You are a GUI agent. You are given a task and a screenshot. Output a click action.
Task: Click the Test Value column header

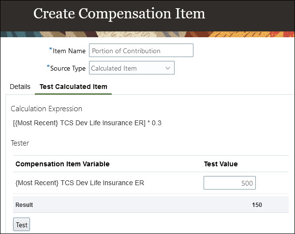tap(221, 164)
